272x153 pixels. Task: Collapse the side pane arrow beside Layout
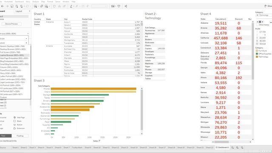29,11
